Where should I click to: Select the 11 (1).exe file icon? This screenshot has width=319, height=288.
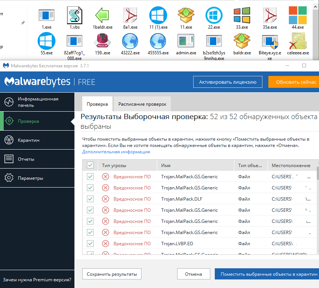coord(158,15)
